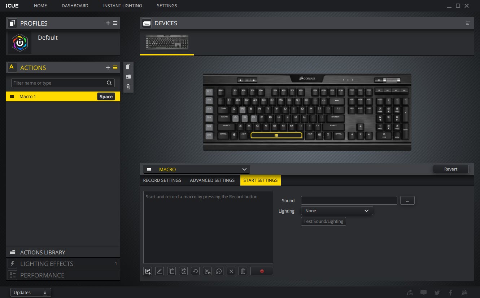Select the Macro 1 action row
The image size is (480, 298).
pos(63,97)
